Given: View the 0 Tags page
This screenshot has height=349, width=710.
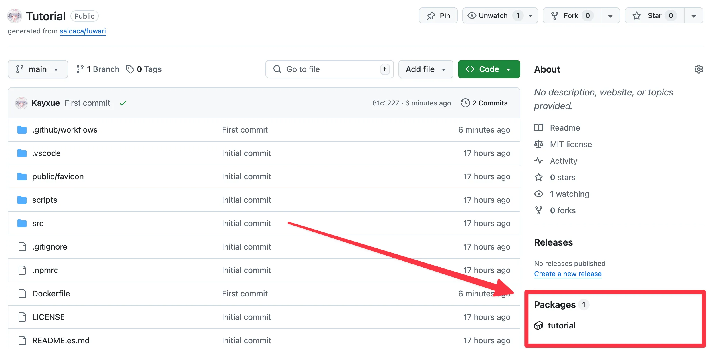Looking at the screenshot, I should point(144,69).
